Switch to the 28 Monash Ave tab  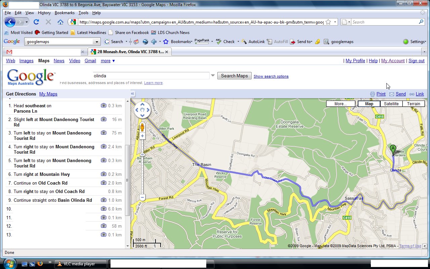coord(130,52)
